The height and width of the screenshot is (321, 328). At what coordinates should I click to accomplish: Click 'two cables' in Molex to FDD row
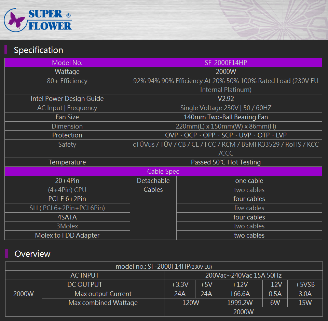249,236
